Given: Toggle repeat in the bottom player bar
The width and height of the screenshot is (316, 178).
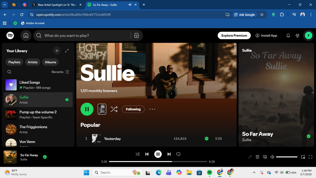Looking at the screenshot, I should [178, 154].
